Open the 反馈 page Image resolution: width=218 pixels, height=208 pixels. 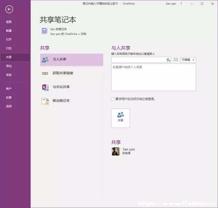(x=9, y=97)
